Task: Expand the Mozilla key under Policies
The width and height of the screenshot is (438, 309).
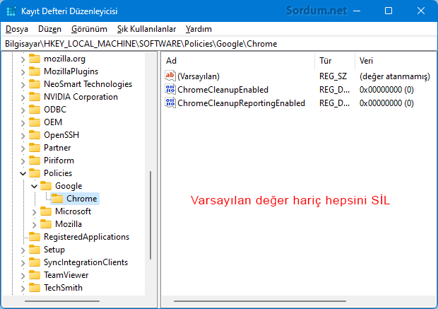Action: (x=34, y=225)
